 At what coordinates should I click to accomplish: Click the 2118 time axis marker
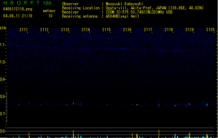coord(169,30)
